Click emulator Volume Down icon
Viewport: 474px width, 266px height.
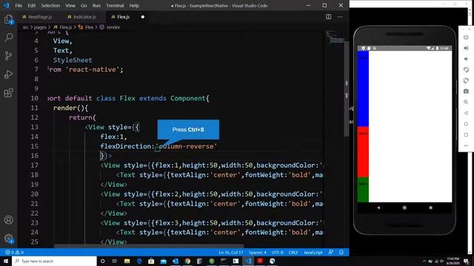[466, 59]
